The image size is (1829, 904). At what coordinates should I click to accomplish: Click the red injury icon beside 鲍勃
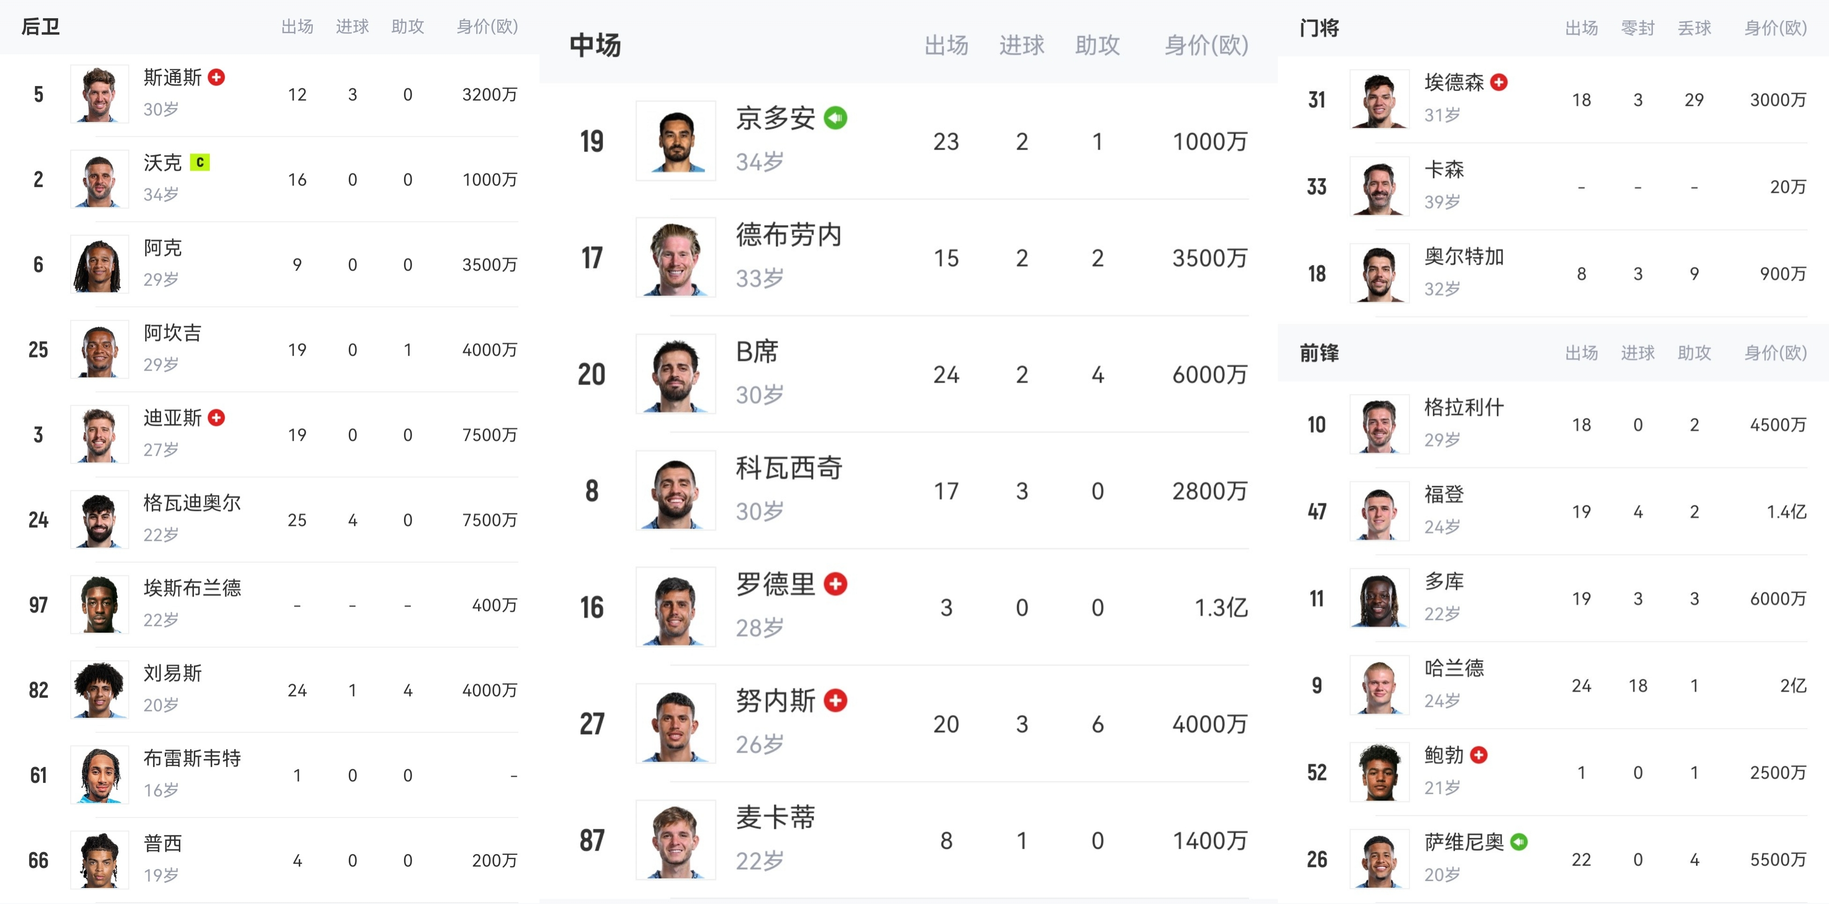pyautogui.click(x=1479, y=755)
